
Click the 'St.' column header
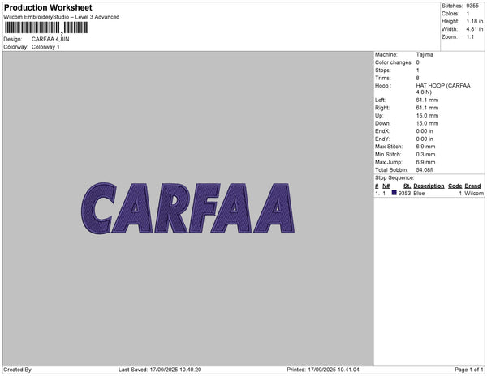point(407,186)
